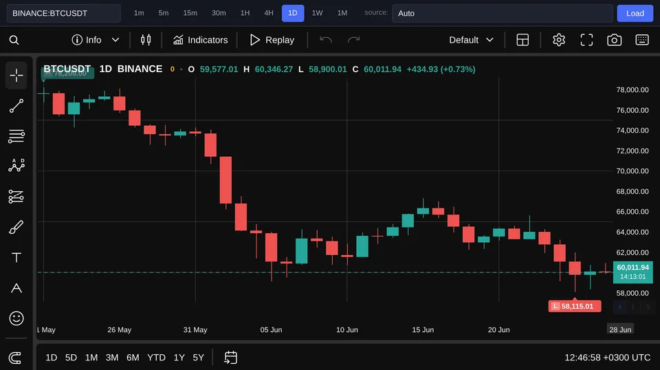Click the 28 Jun date label
The width and height of the screenshot is (660, 370).
(620, 329)
